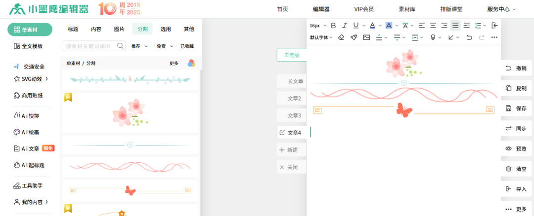Set alignment to center
534x216 pixels.
pyautogui.click(x=433, y=25)
